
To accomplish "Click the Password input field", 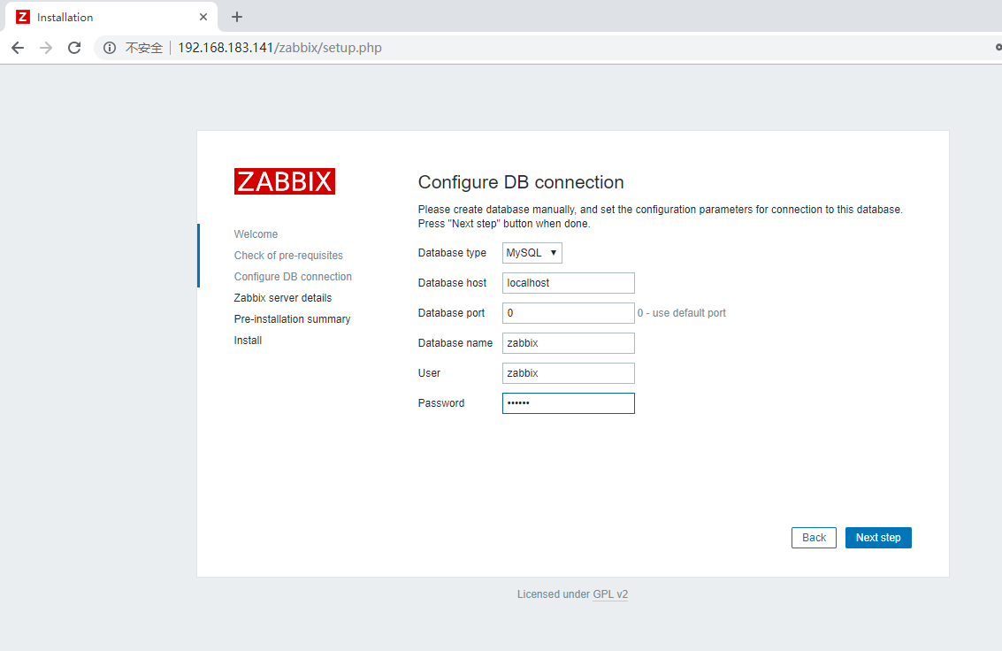I will pos(568,403).
